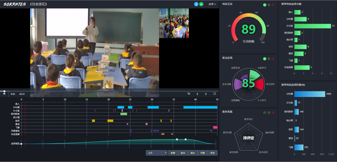Enter fullscreen video mode
This screenshot has height=162, width=337.
215,94
